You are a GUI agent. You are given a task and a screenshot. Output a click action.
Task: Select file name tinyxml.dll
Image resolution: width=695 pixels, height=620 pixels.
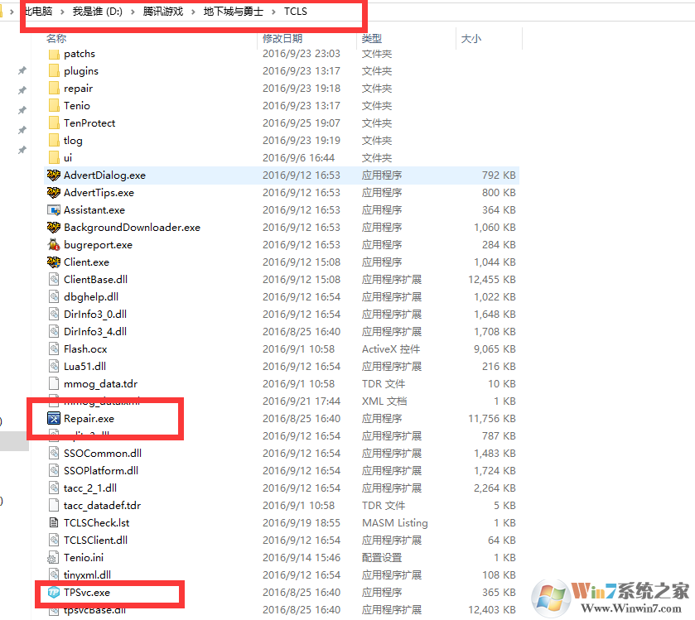(x=87, y=574)
